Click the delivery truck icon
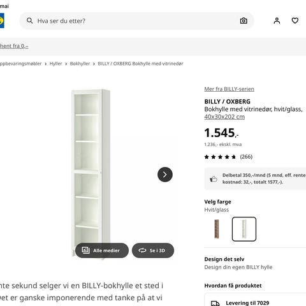Viewport: 306px width, 306px height. pos(215,303)
